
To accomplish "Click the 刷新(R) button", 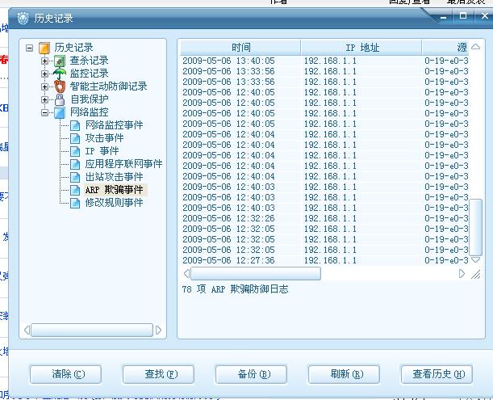I will [x=344, y=374].
